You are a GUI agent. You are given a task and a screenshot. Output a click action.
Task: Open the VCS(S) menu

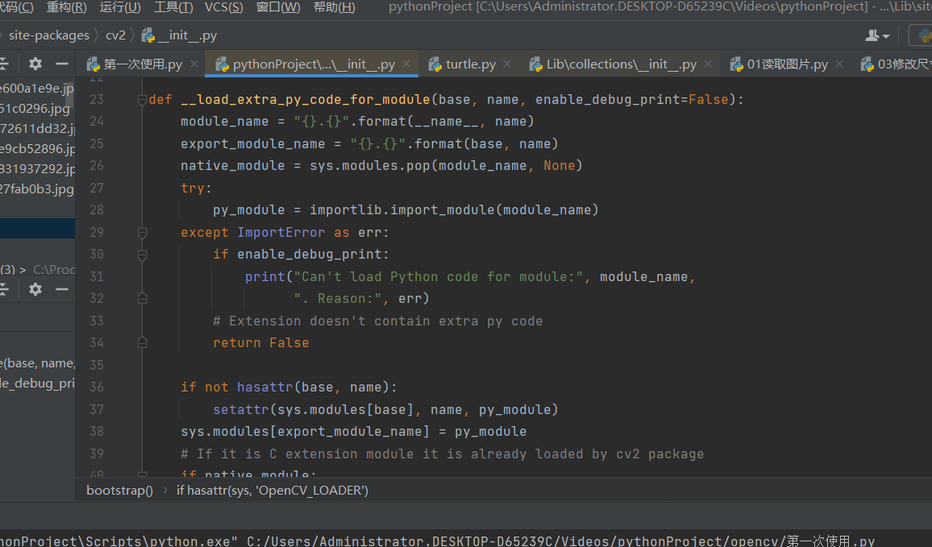(x=223, y=7)
